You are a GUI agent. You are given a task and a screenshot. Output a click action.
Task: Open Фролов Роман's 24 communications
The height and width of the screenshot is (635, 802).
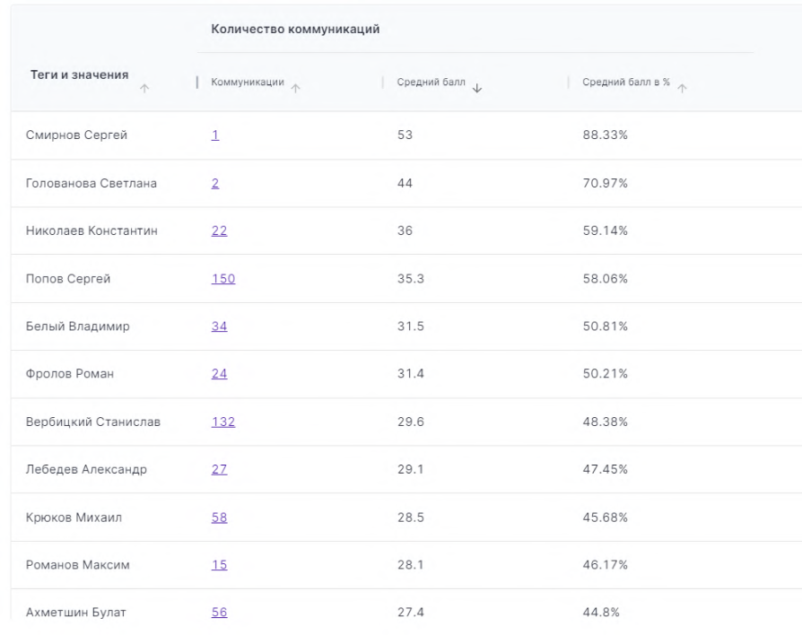point(219,374)
